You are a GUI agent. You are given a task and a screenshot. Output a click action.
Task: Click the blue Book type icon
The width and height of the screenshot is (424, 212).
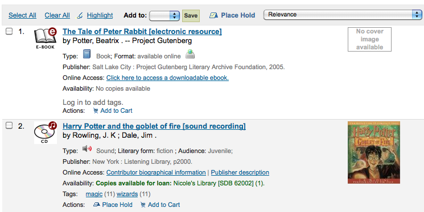click(x=87, y=54)
